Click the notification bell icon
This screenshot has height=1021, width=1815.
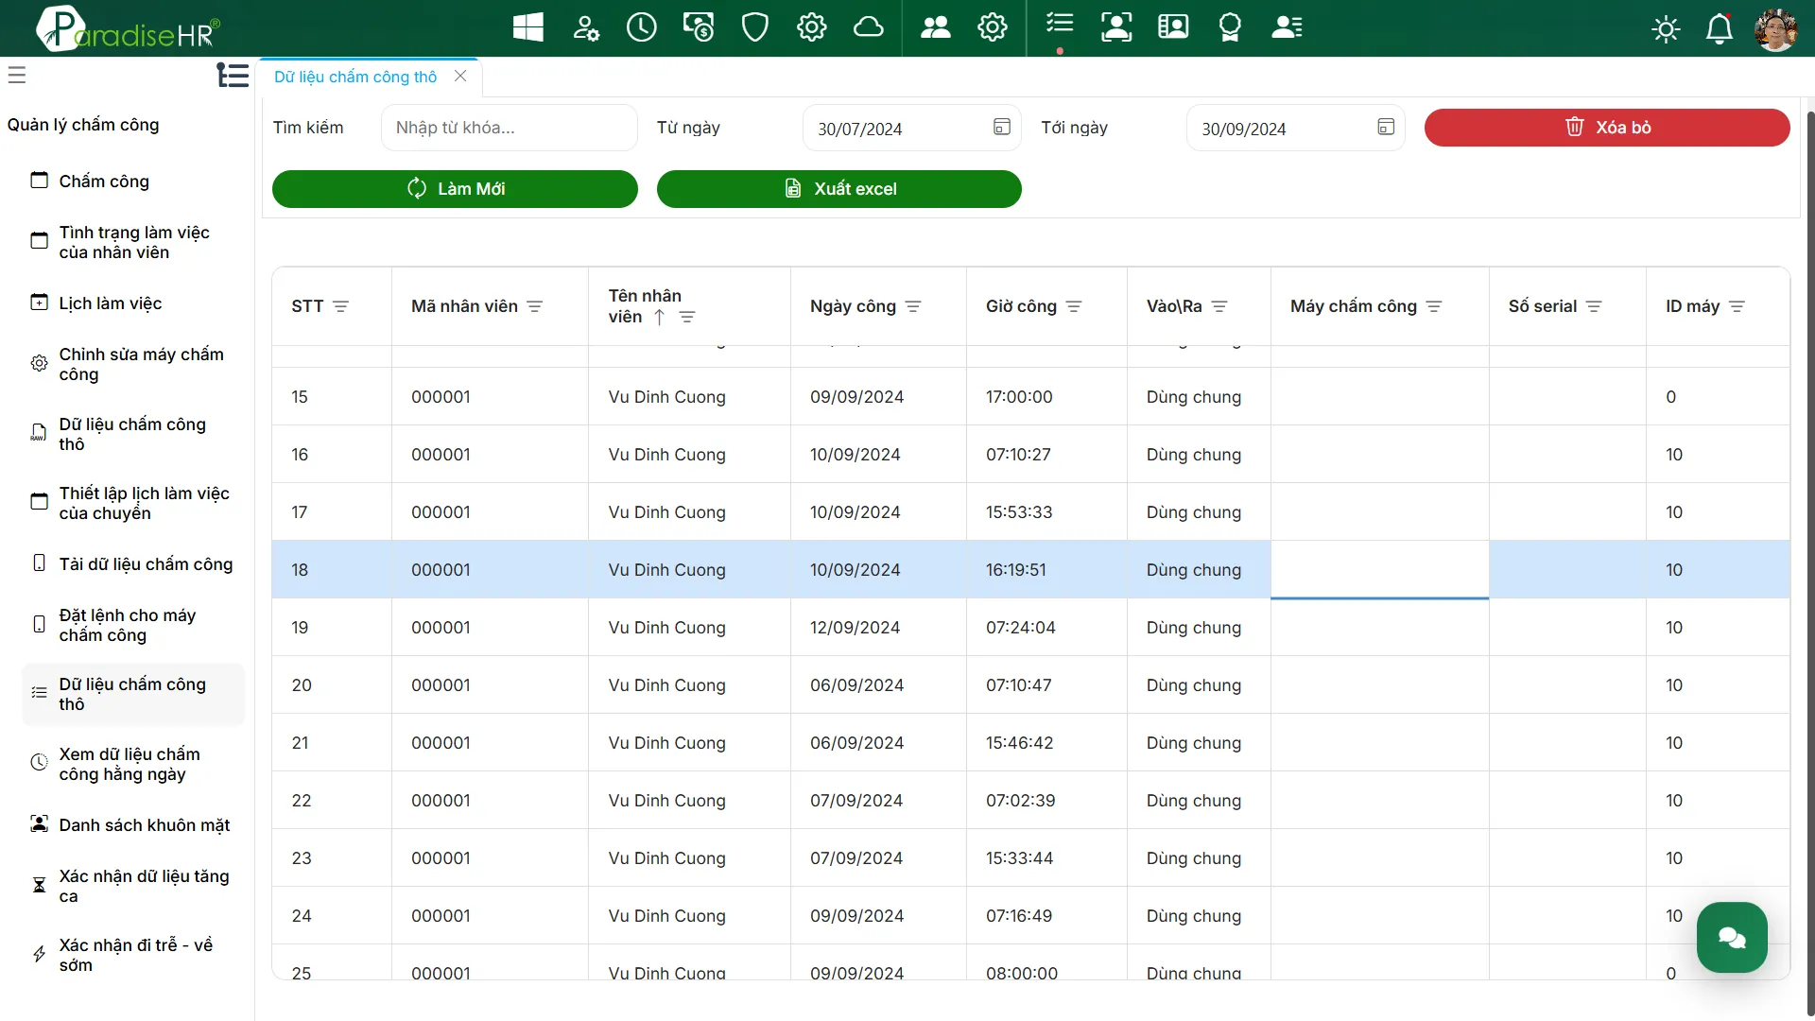pyautogui.click(x=1719, y=29)
